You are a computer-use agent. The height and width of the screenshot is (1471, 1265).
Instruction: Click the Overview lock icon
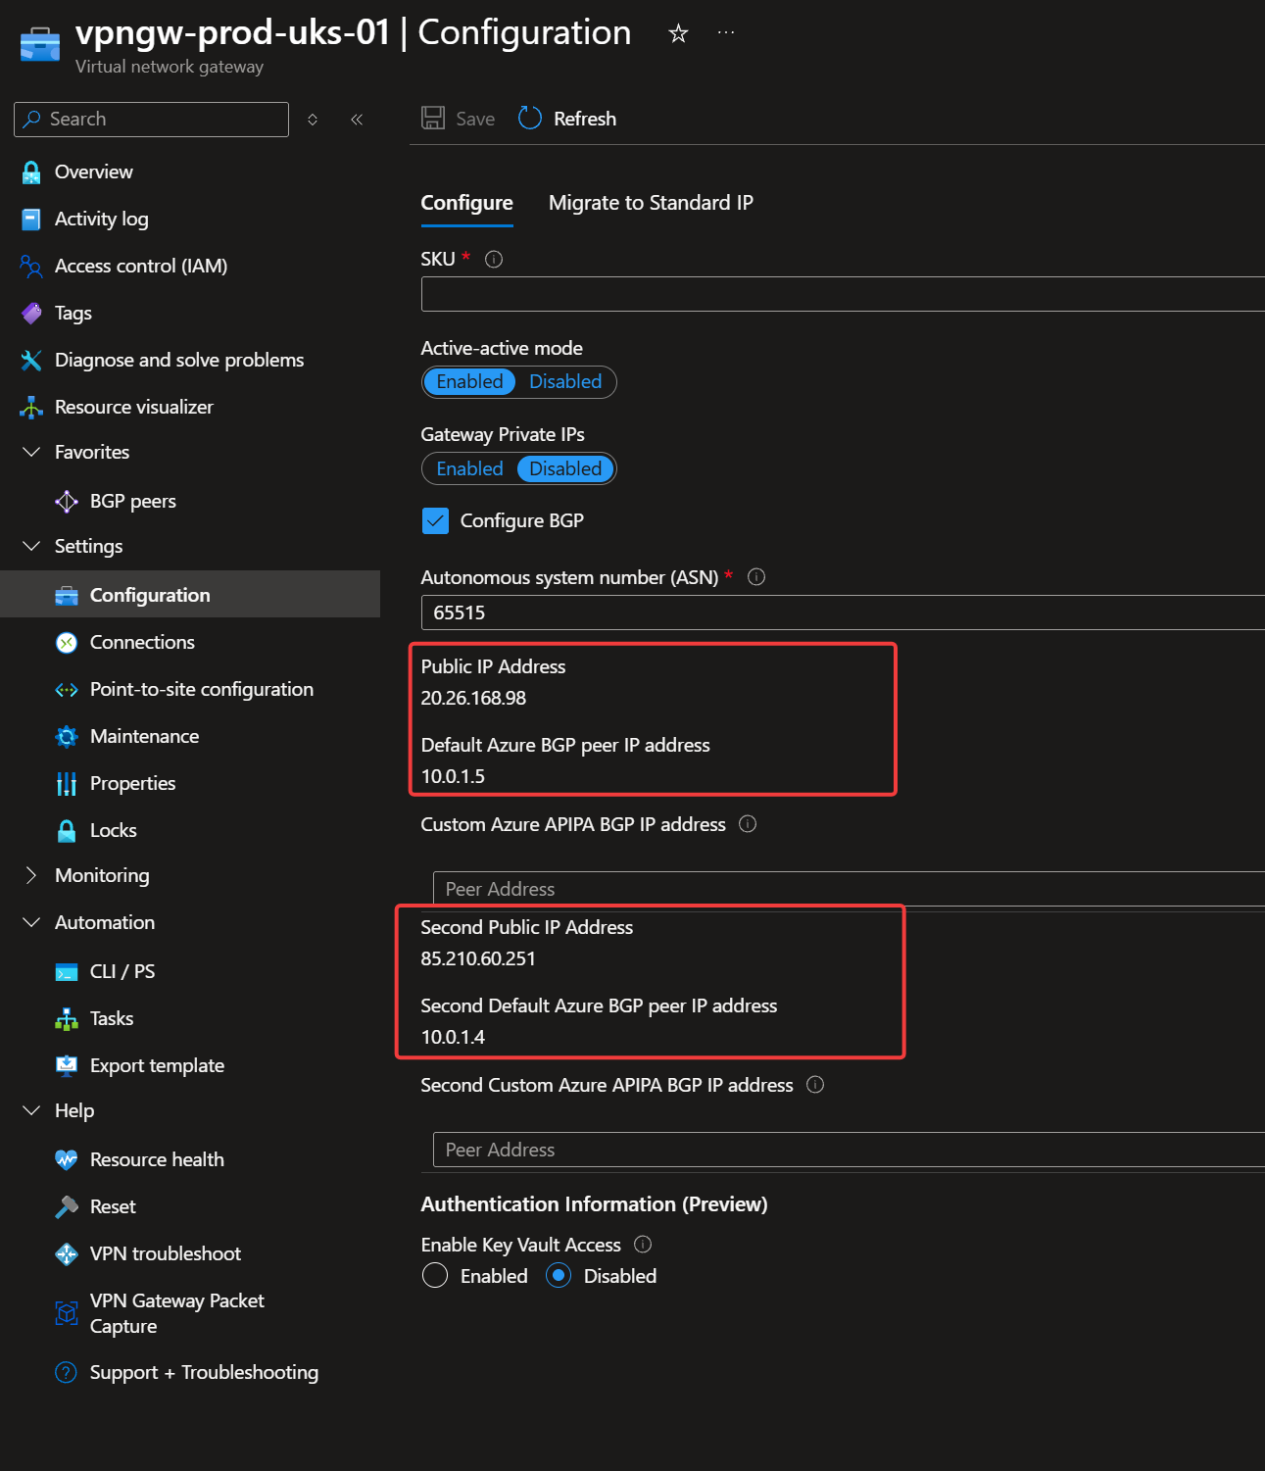click(31, 172)
